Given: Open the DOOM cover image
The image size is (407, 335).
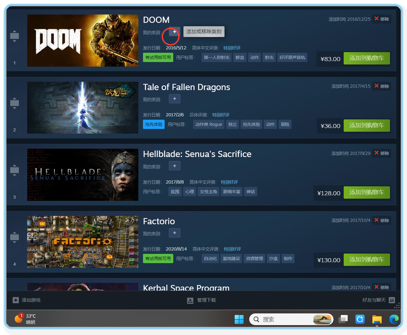Looking at the screenshot, I should coord(83,40).
